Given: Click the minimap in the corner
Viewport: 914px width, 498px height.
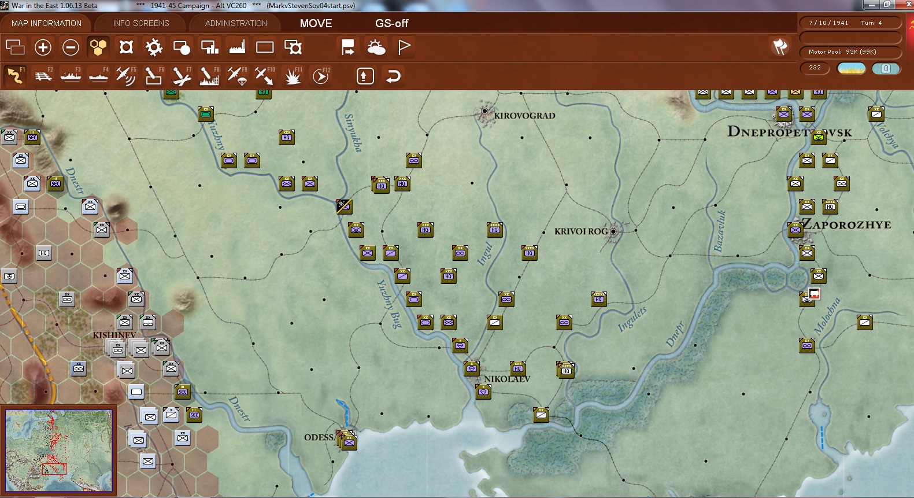Looking at the screenshot, I should click(x=58, y=451).
